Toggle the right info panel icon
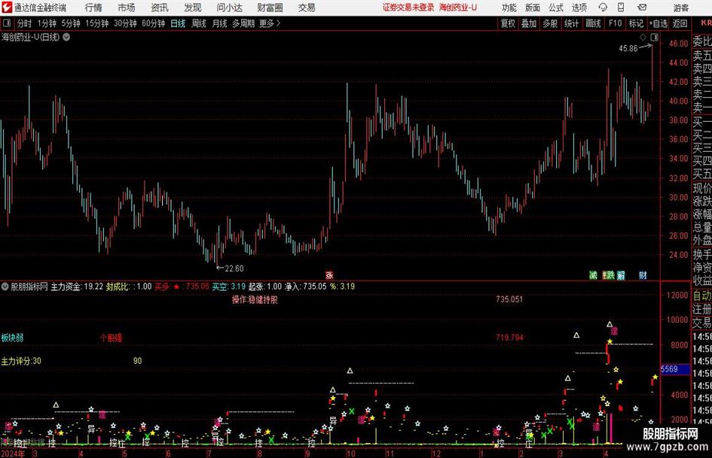Viewport: 712px width, 458px height. pos(654,37)
